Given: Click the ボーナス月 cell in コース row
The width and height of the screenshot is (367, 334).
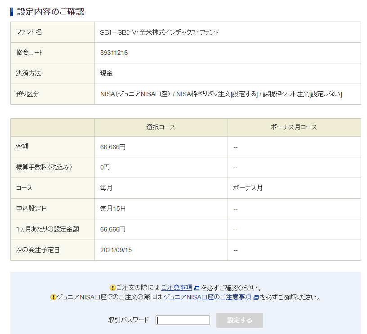Looking at the screenshot, I should 248,188.
